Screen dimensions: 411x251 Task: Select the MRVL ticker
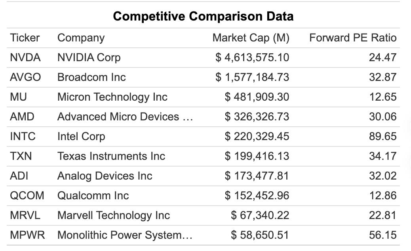tap(25, 215)
